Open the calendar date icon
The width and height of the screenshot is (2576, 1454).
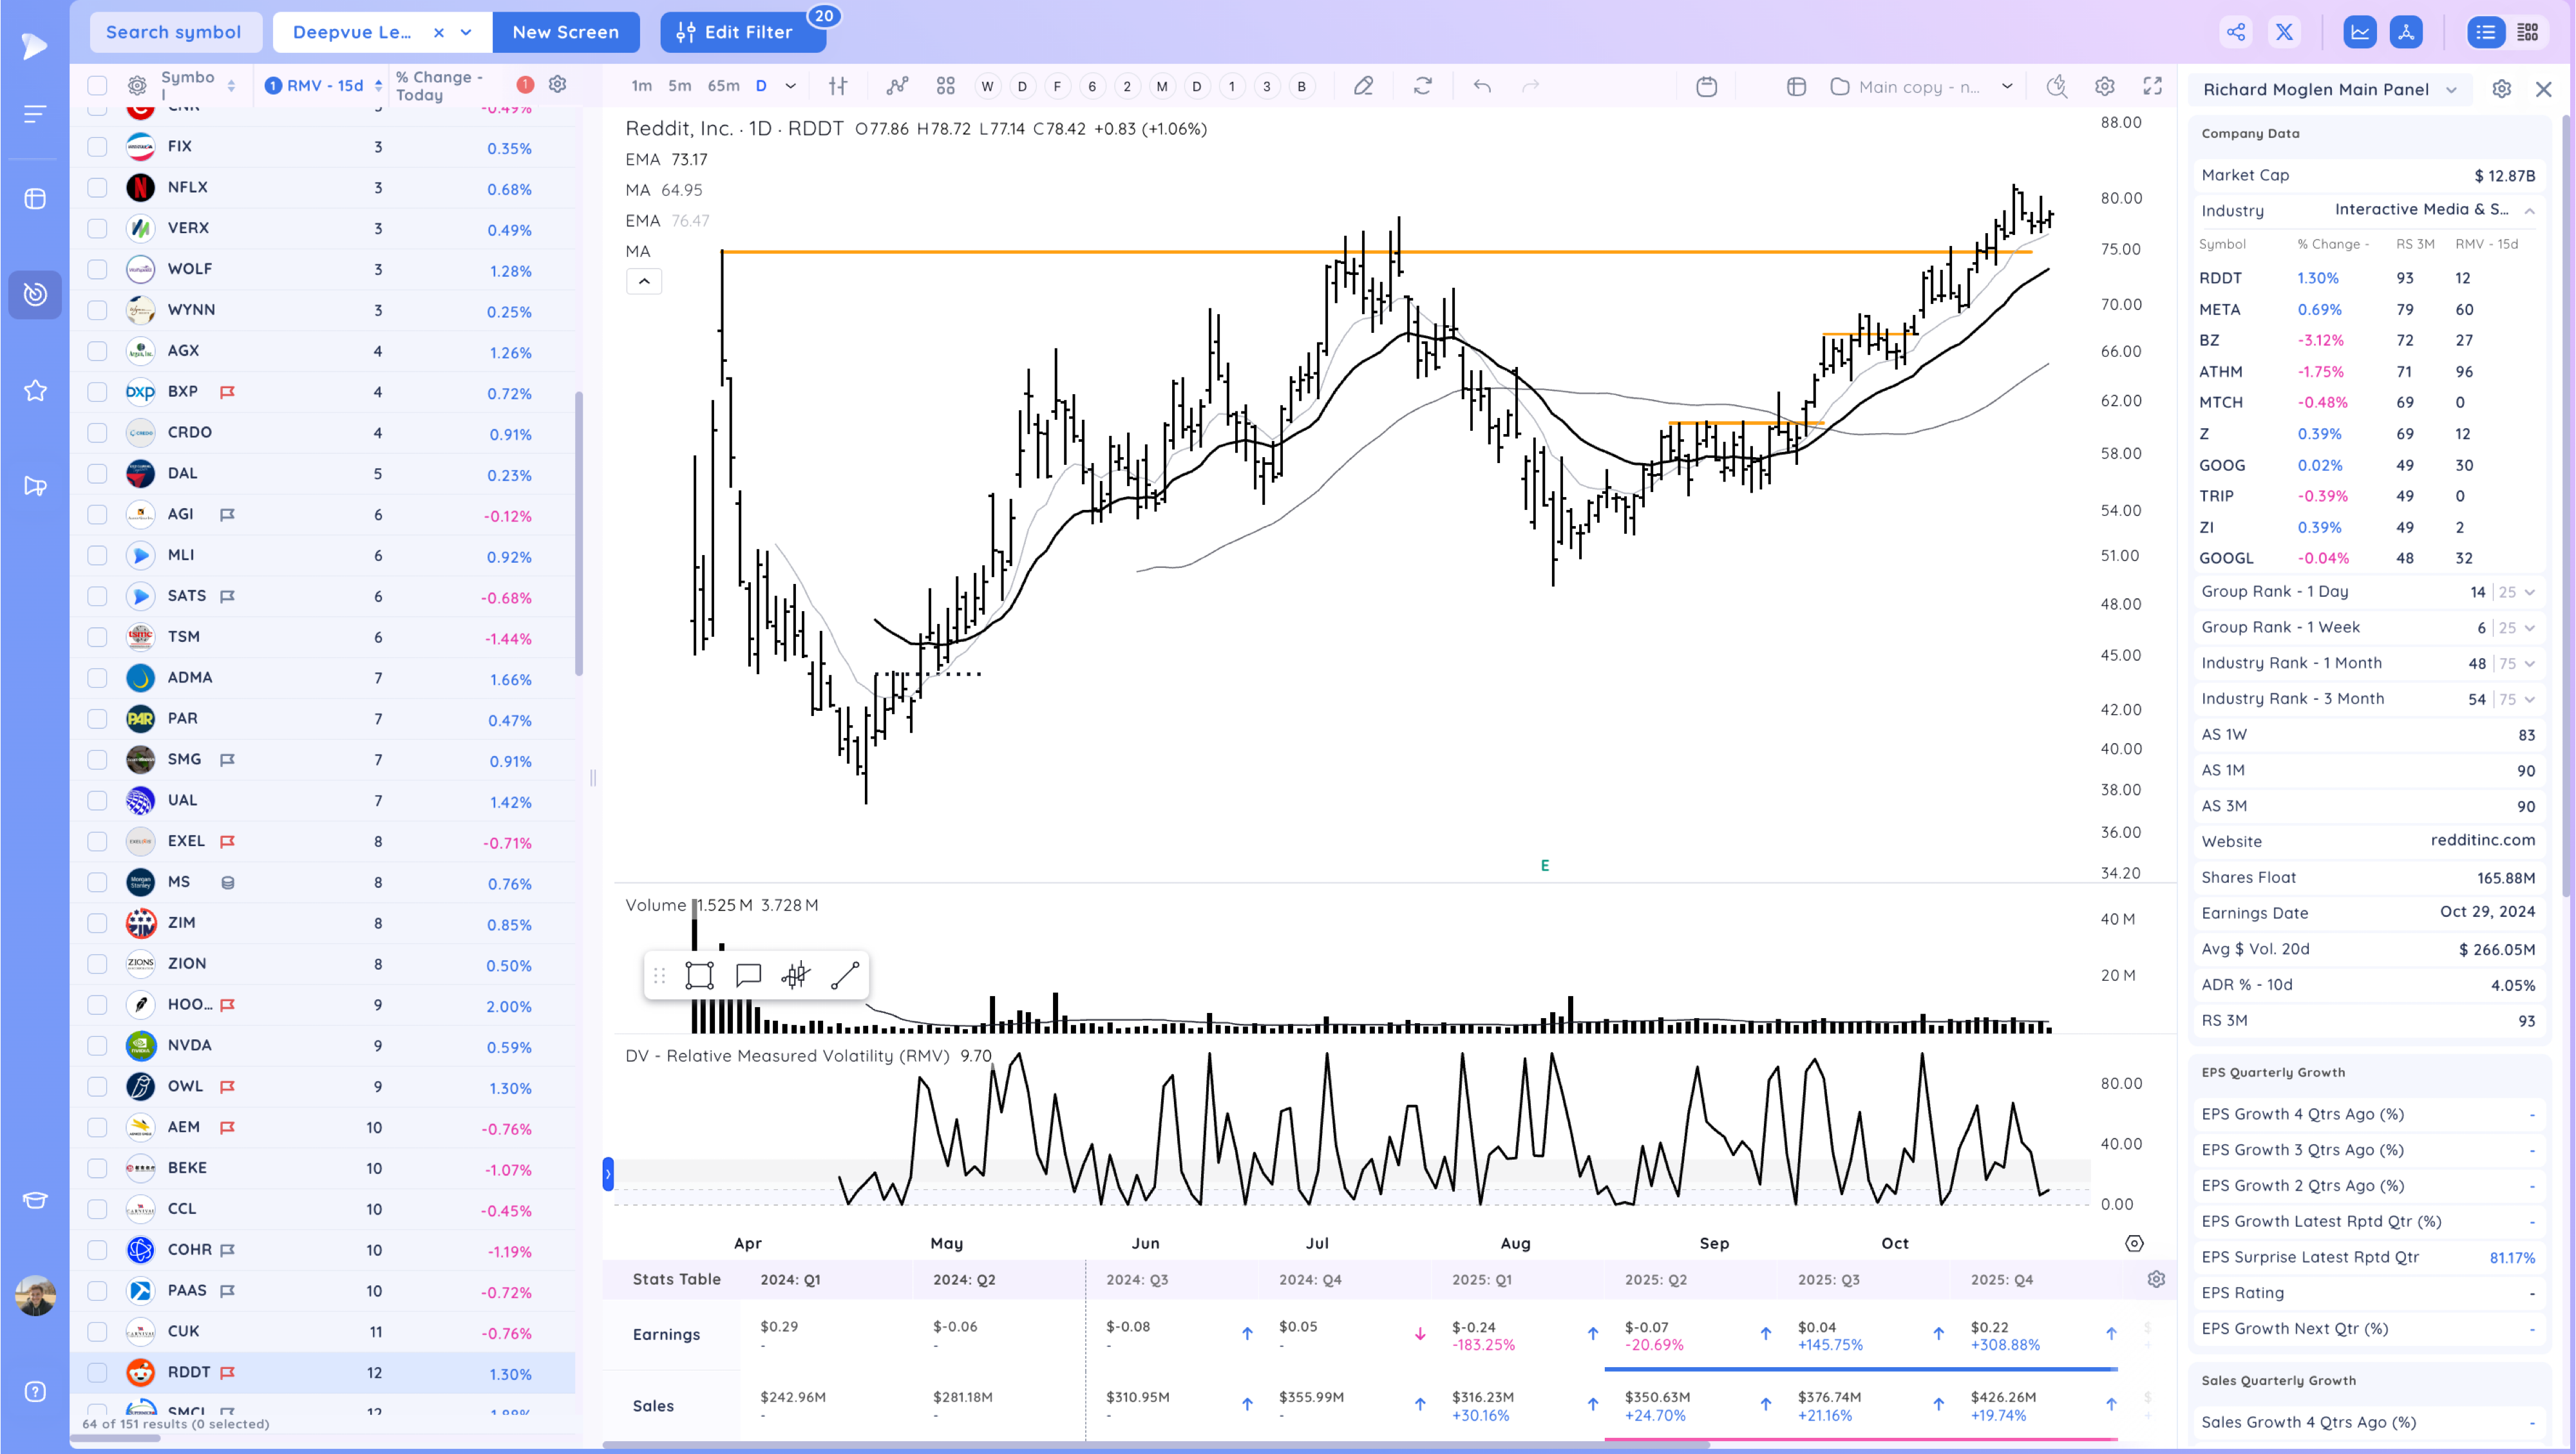pos(1707,86)
